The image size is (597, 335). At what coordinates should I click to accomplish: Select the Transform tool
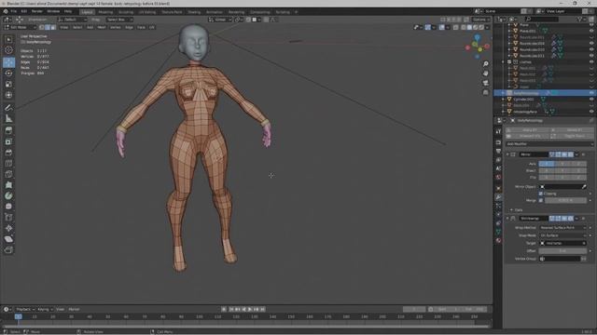click(x=8, y=95)
